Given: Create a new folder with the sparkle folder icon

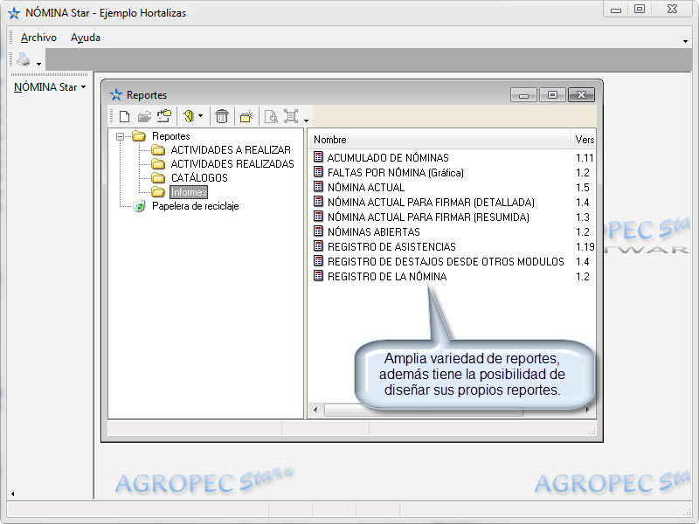Looking at the screenshot, I should click(x=246, y=116).
